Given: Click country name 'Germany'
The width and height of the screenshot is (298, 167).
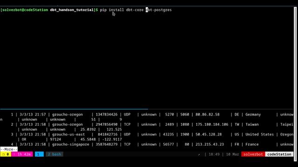Looking at the screenshot, I should click(253, 115).
